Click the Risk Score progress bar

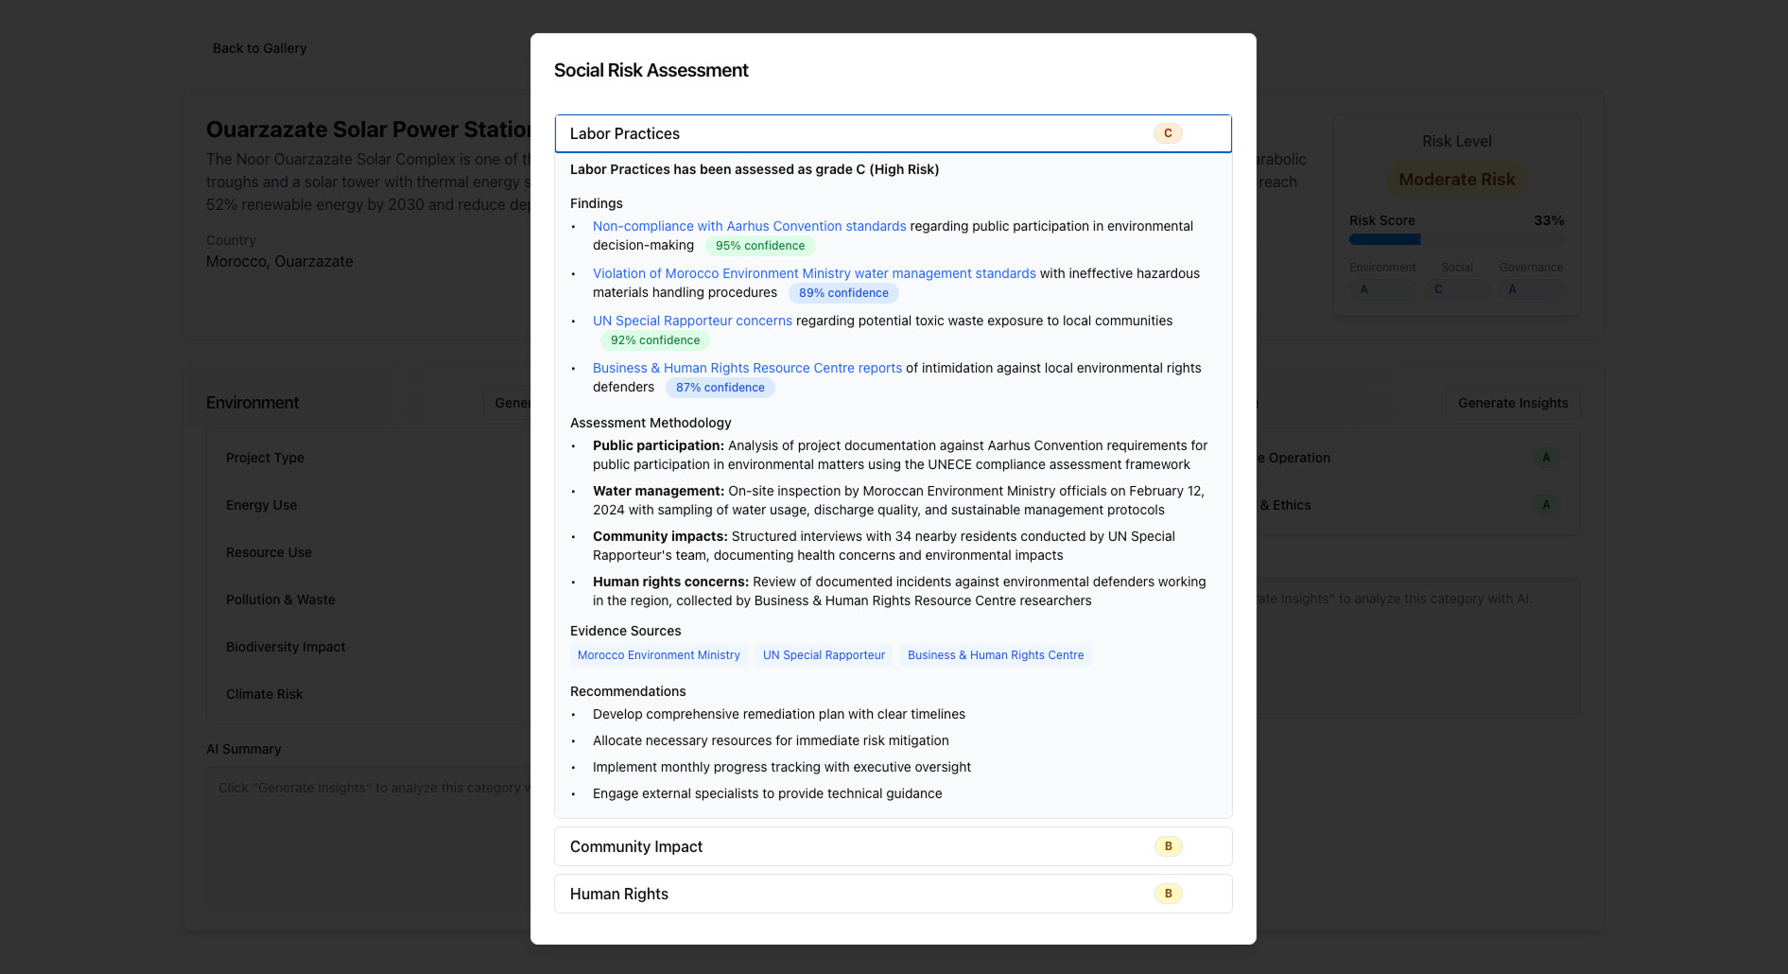(1456, 239)
